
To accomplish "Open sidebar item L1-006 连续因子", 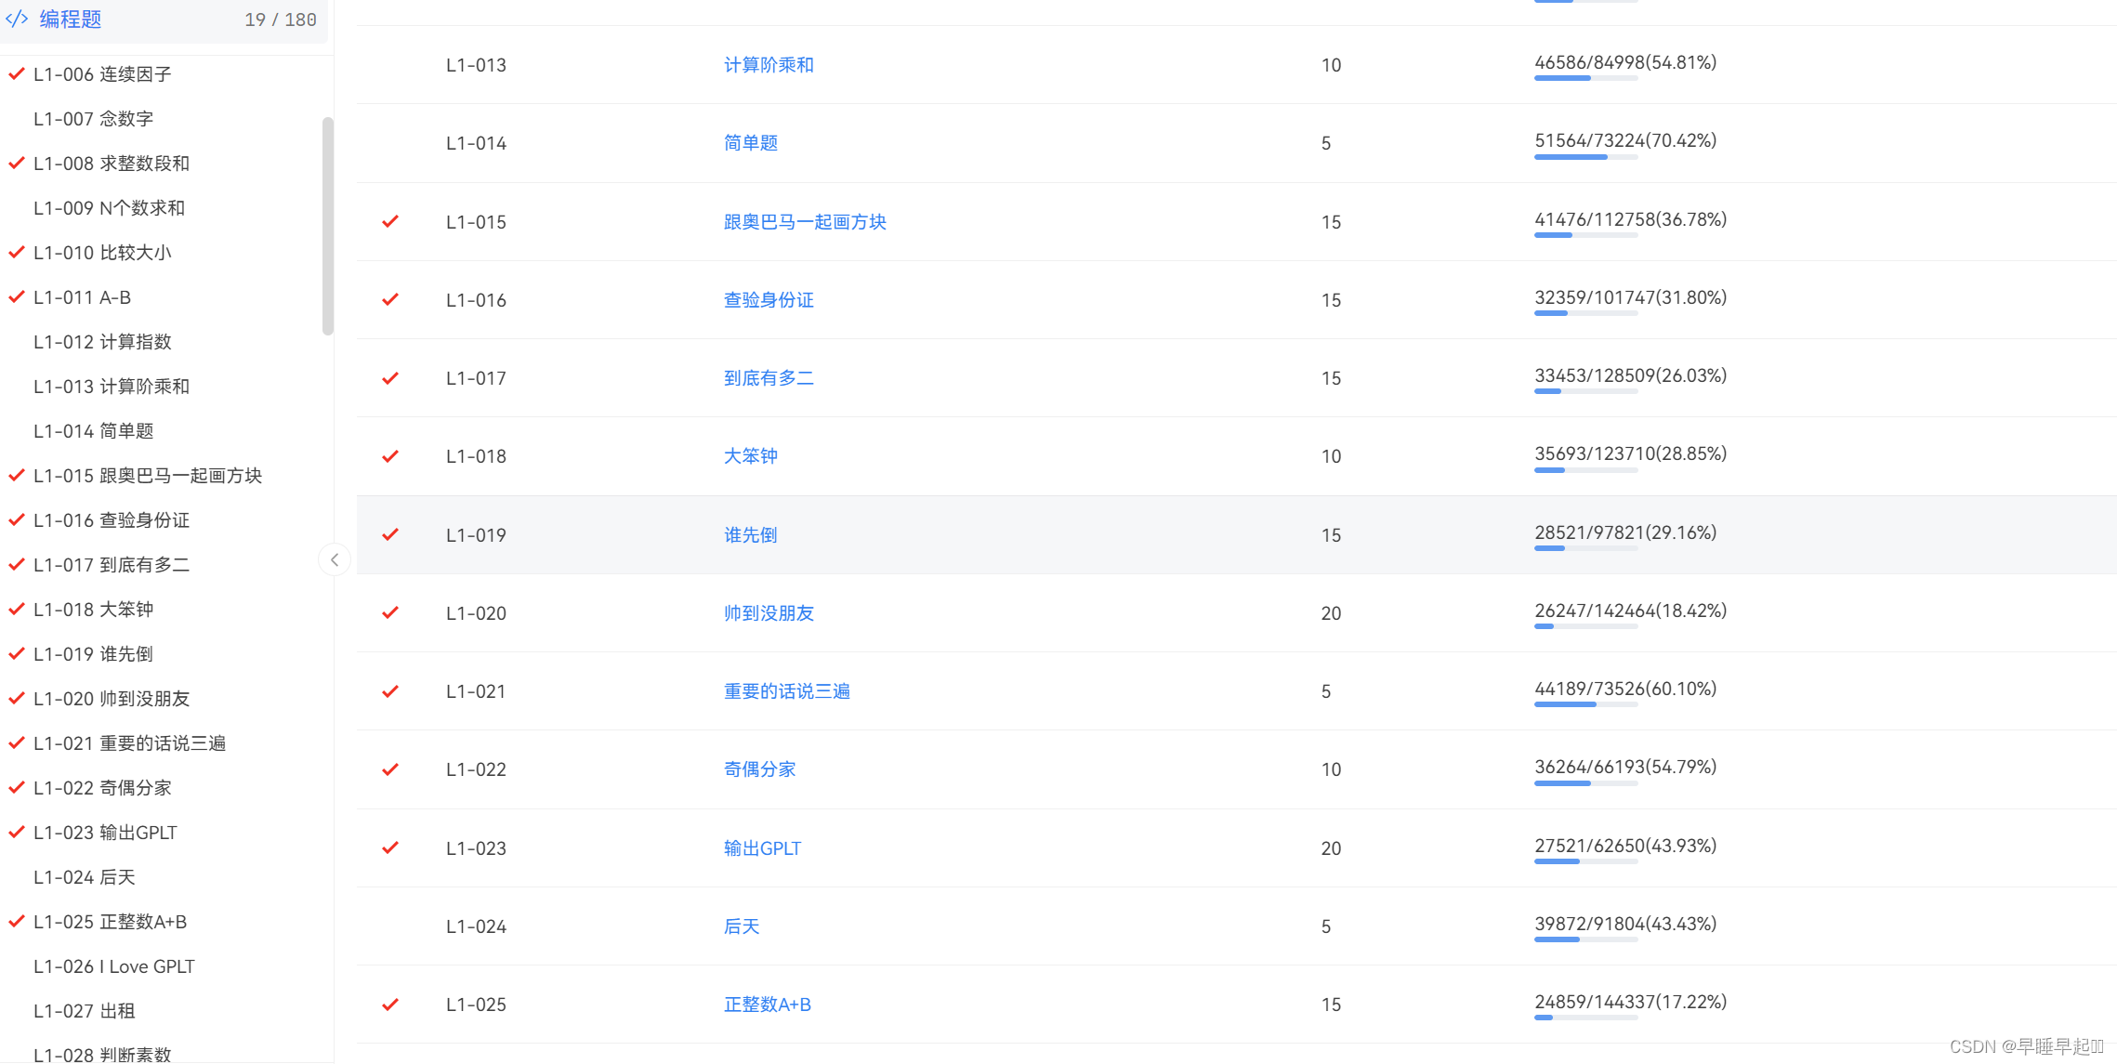I will tap(102, 74).
